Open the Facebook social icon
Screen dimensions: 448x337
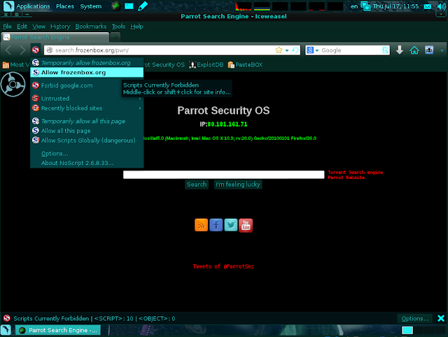point(216,225)
